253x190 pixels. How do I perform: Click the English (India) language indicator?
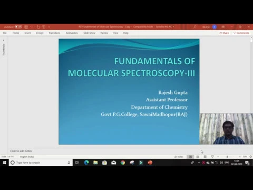point(27,157)
